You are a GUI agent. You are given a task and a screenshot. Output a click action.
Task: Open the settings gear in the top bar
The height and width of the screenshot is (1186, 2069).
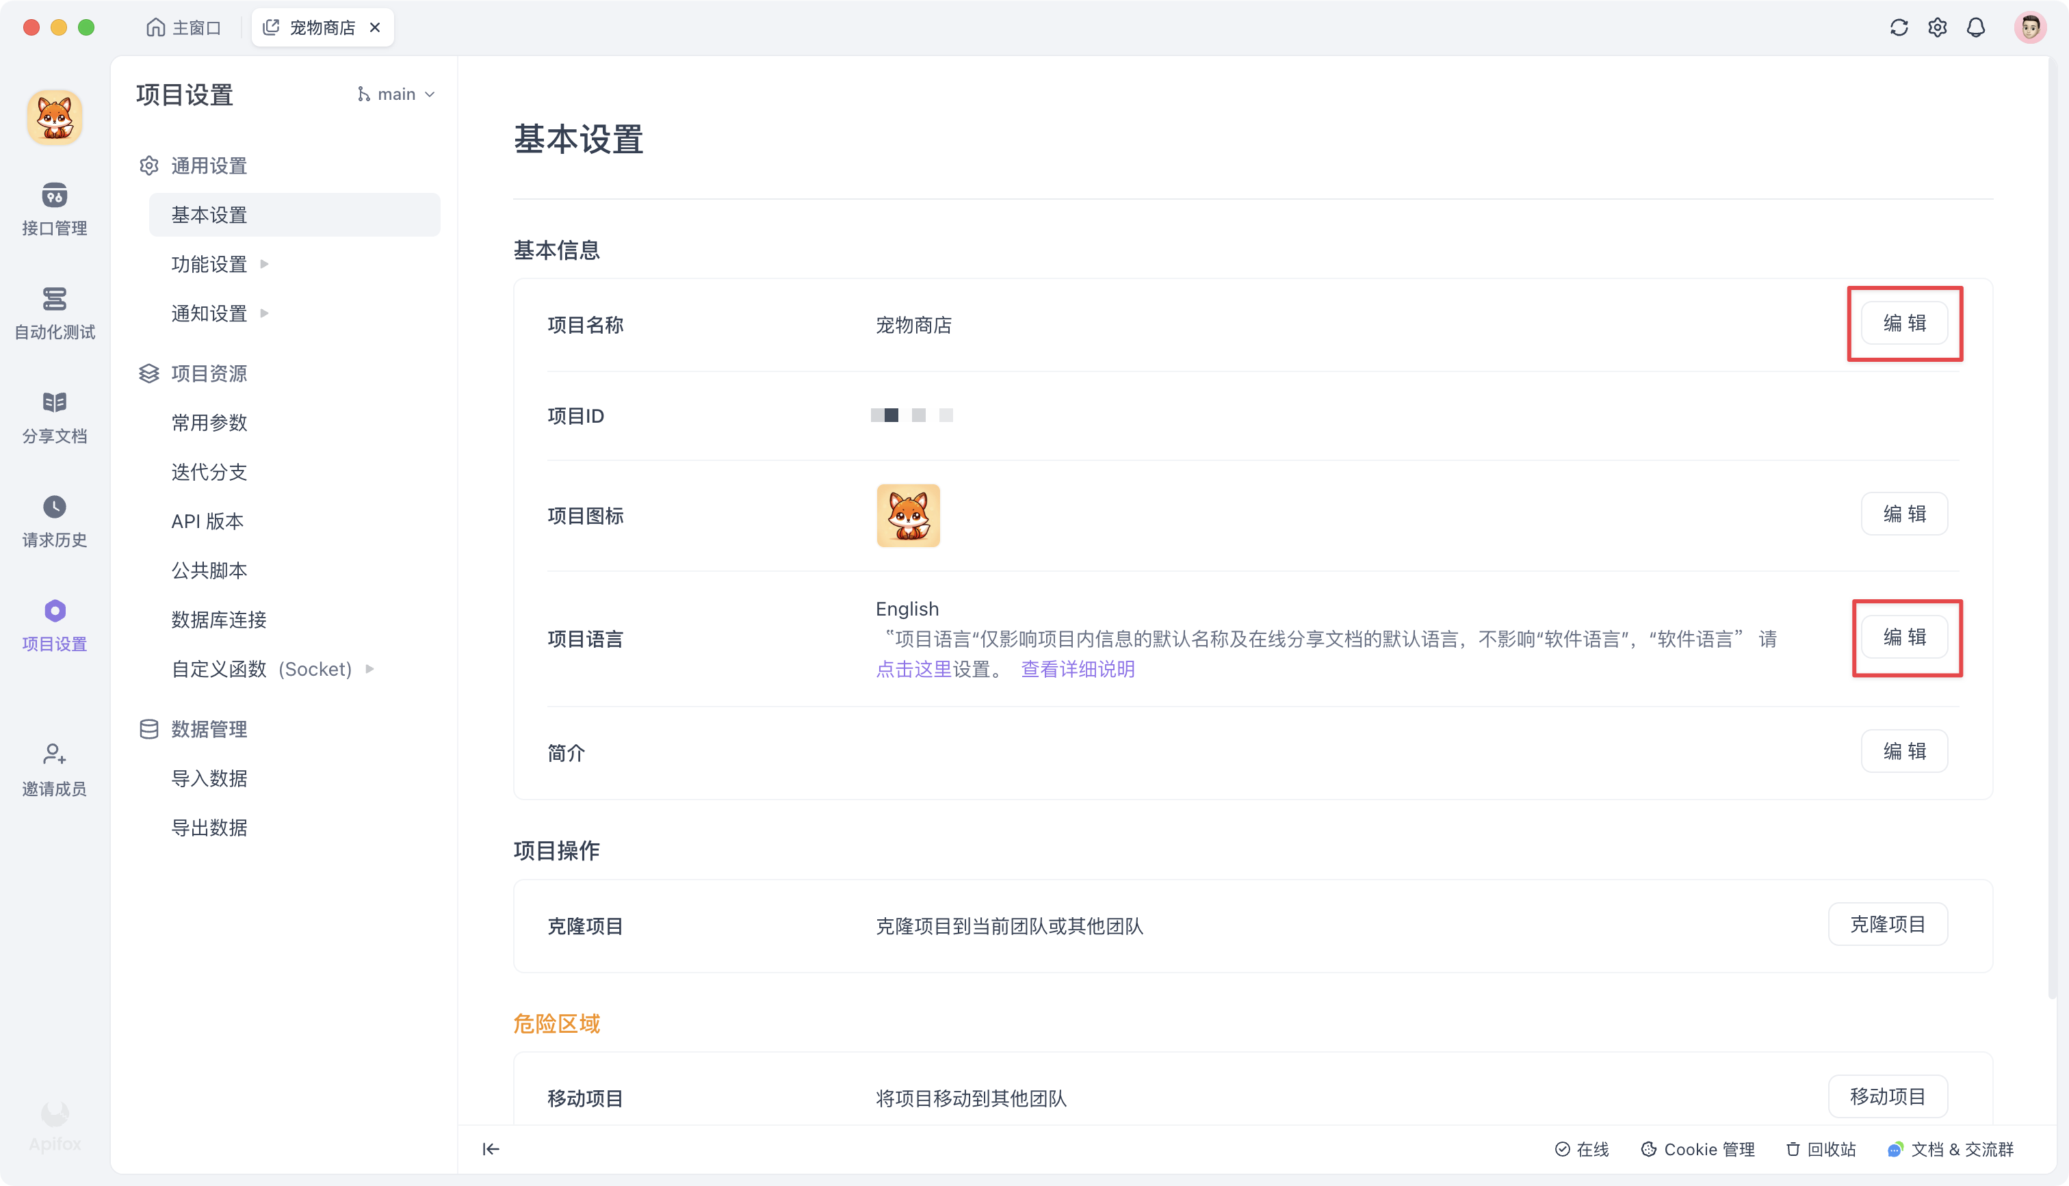(x=1938, y=27)
